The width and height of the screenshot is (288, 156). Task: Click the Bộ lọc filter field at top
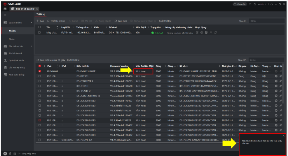(x=266, y=21)
